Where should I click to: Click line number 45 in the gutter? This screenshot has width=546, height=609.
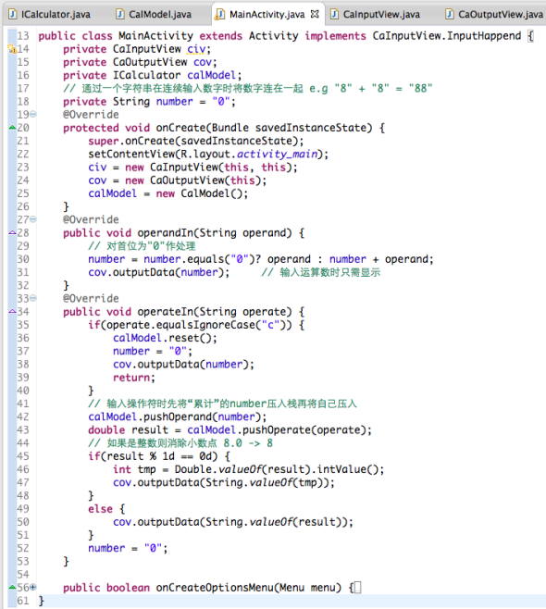(x=23, y=456)
